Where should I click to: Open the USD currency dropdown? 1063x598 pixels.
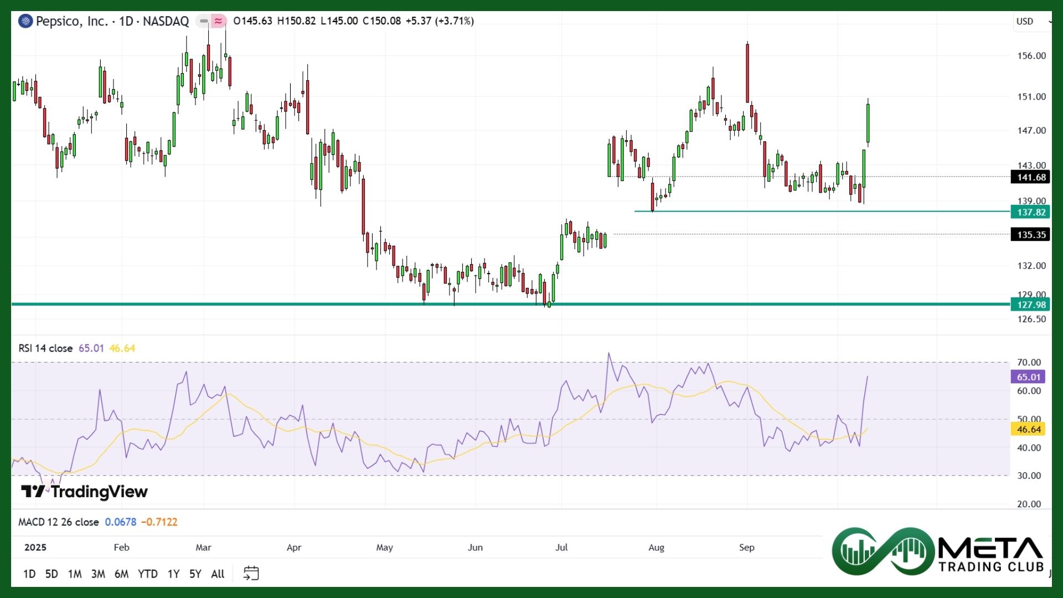point(1032,21)
